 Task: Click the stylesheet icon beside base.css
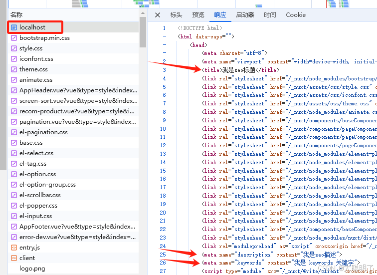point(14,143)
